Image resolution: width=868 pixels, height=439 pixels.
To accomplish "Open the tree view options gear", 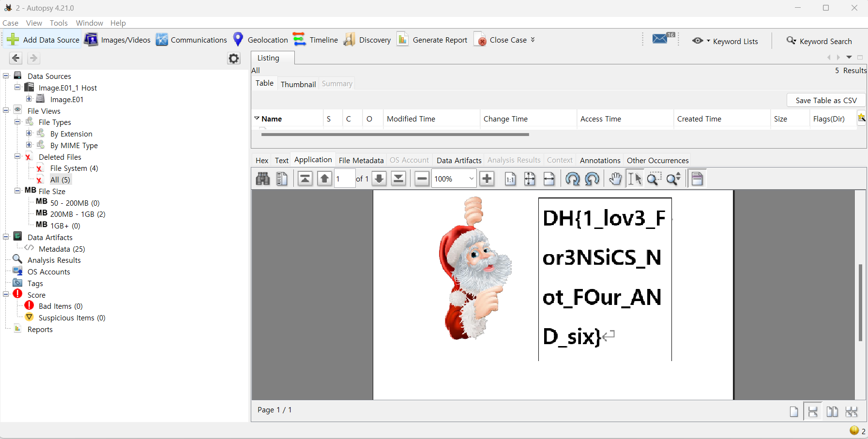I will pyautogui.click(x=234, y=59).
